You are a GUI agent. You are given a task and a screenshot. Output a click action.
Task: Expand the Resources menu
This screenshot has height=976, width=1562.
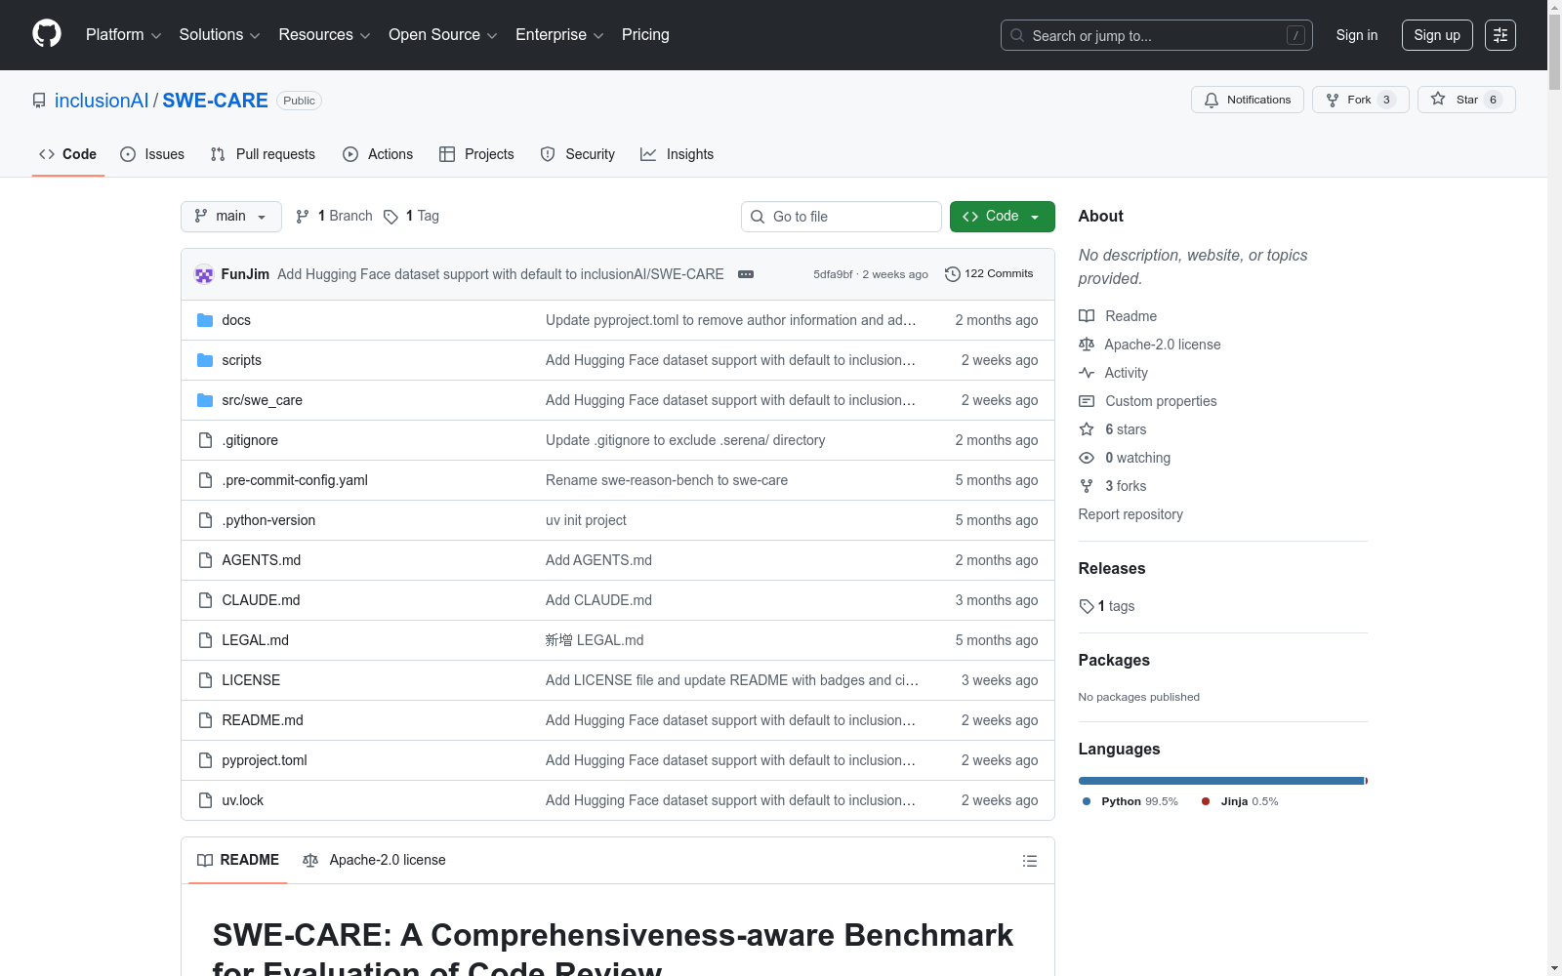[324, 35]
